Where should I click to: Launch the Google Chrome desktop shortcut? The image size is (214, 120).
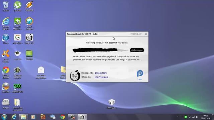[6, 73]
